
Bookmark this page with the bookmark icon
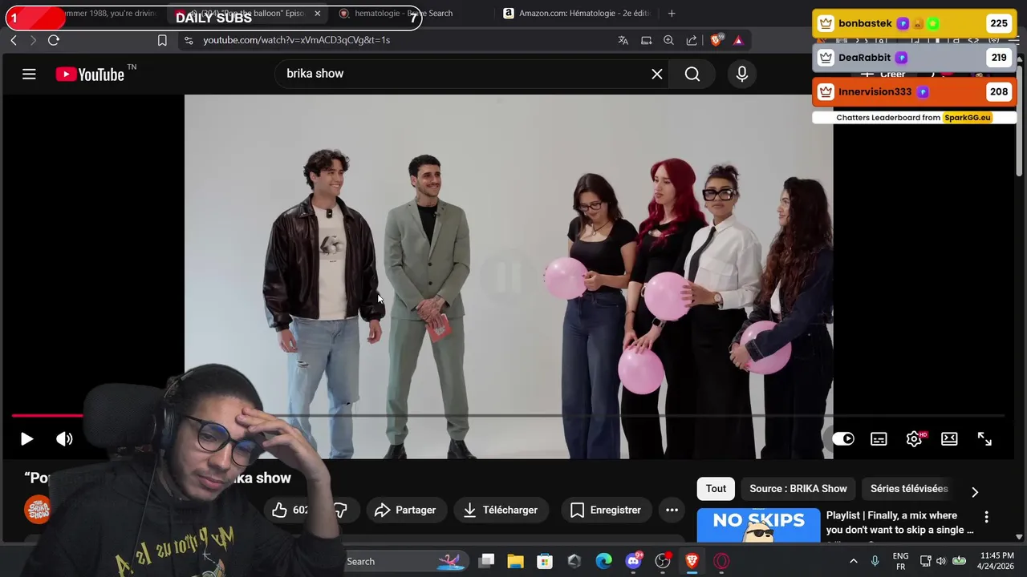(x=162, y=40)
